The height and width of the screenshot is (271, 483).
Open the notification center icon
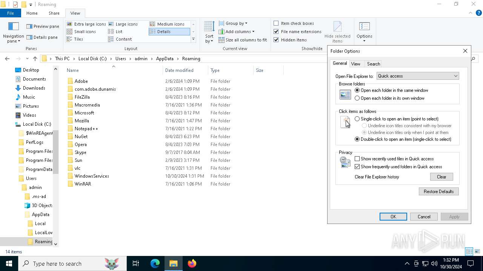click(x=471, y=263)
